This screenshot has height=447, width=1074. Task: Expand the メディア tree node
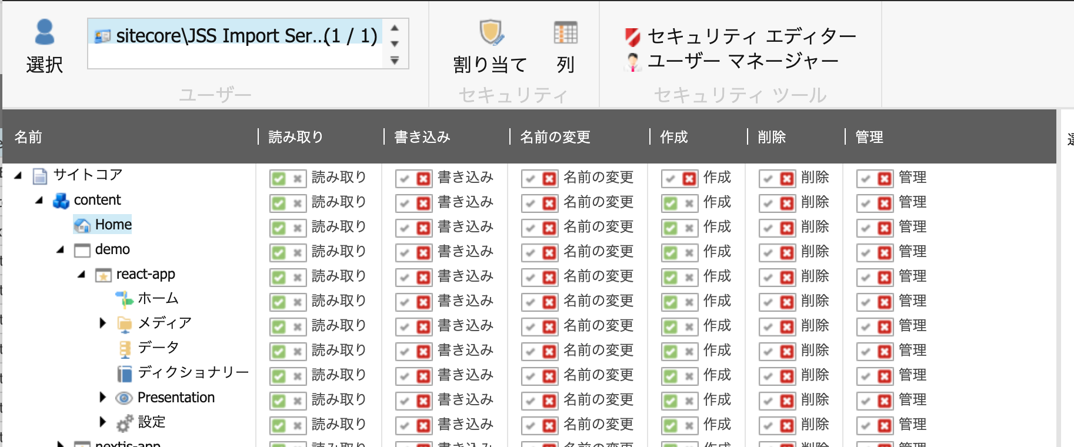103,323
